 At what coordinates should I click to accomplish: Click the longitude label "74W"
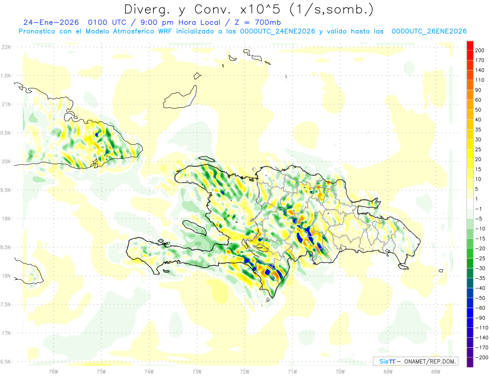click(x=149, y=372)
